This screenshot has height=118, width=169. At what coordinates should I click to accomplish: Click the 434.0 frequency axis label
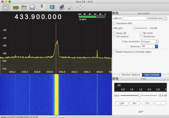click(x=62, y=72)
